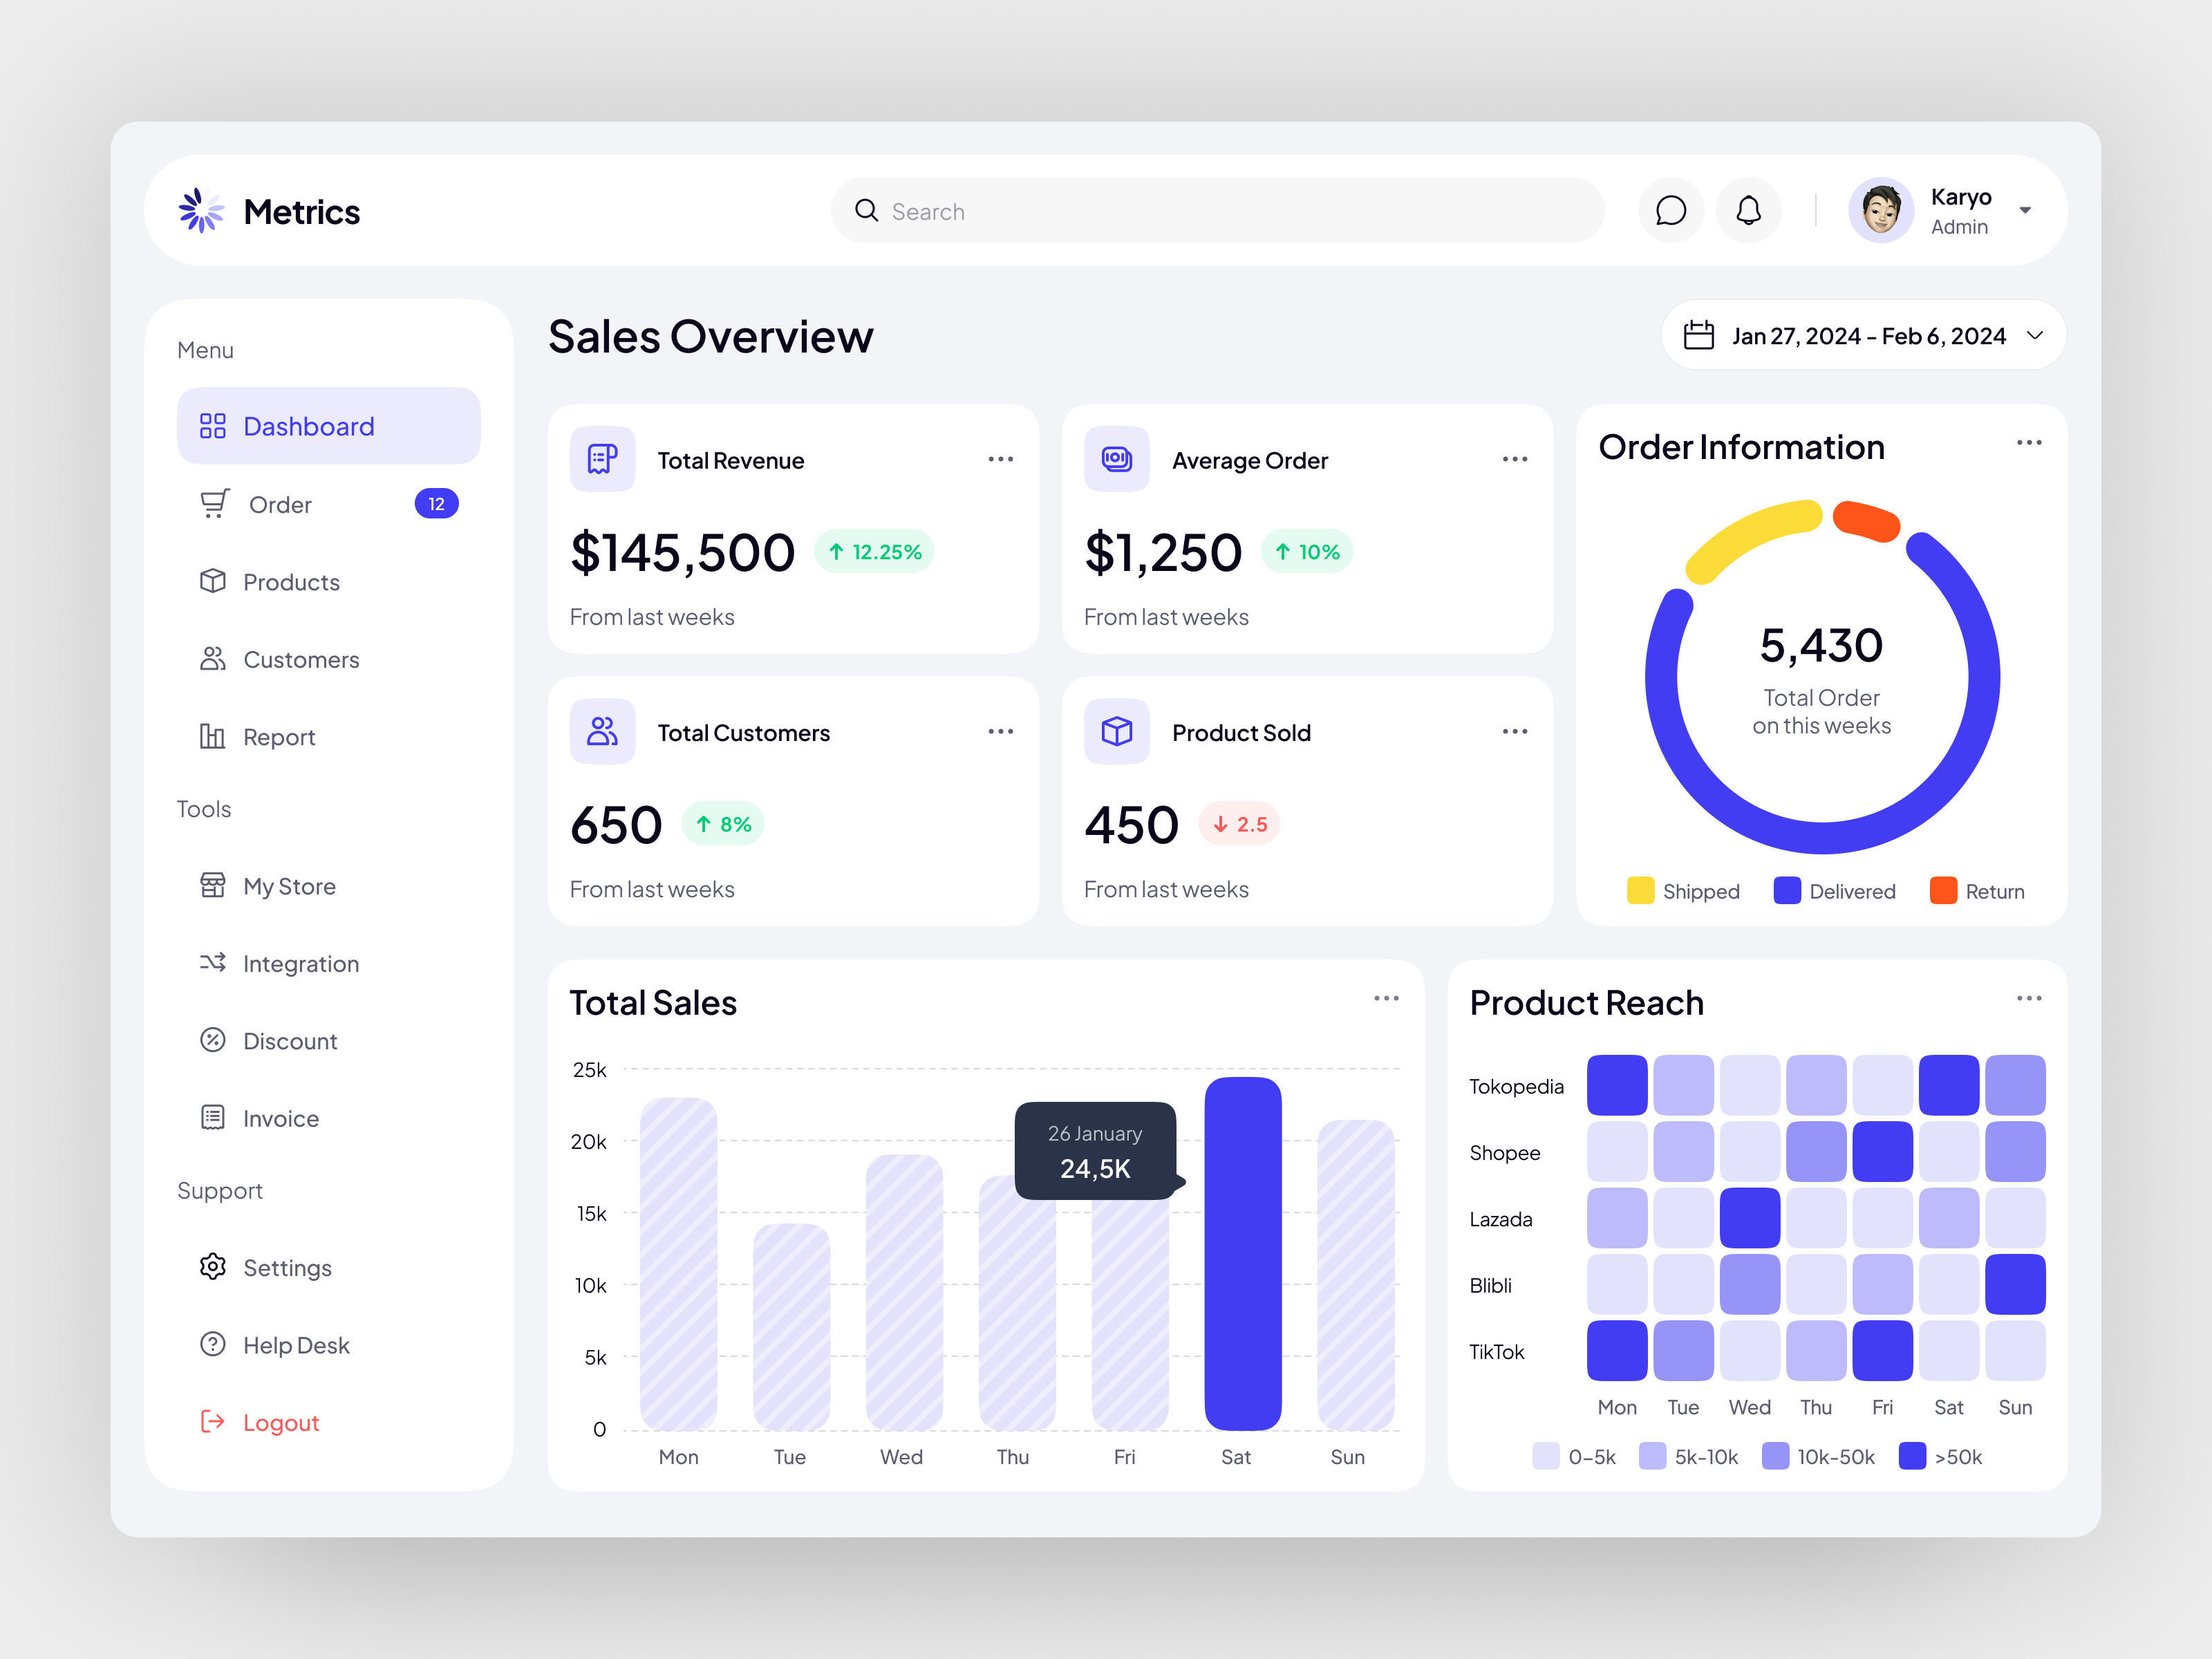Click the Report chart icon
Viewport: 2212px width, 1659px height.
[213, 736]
